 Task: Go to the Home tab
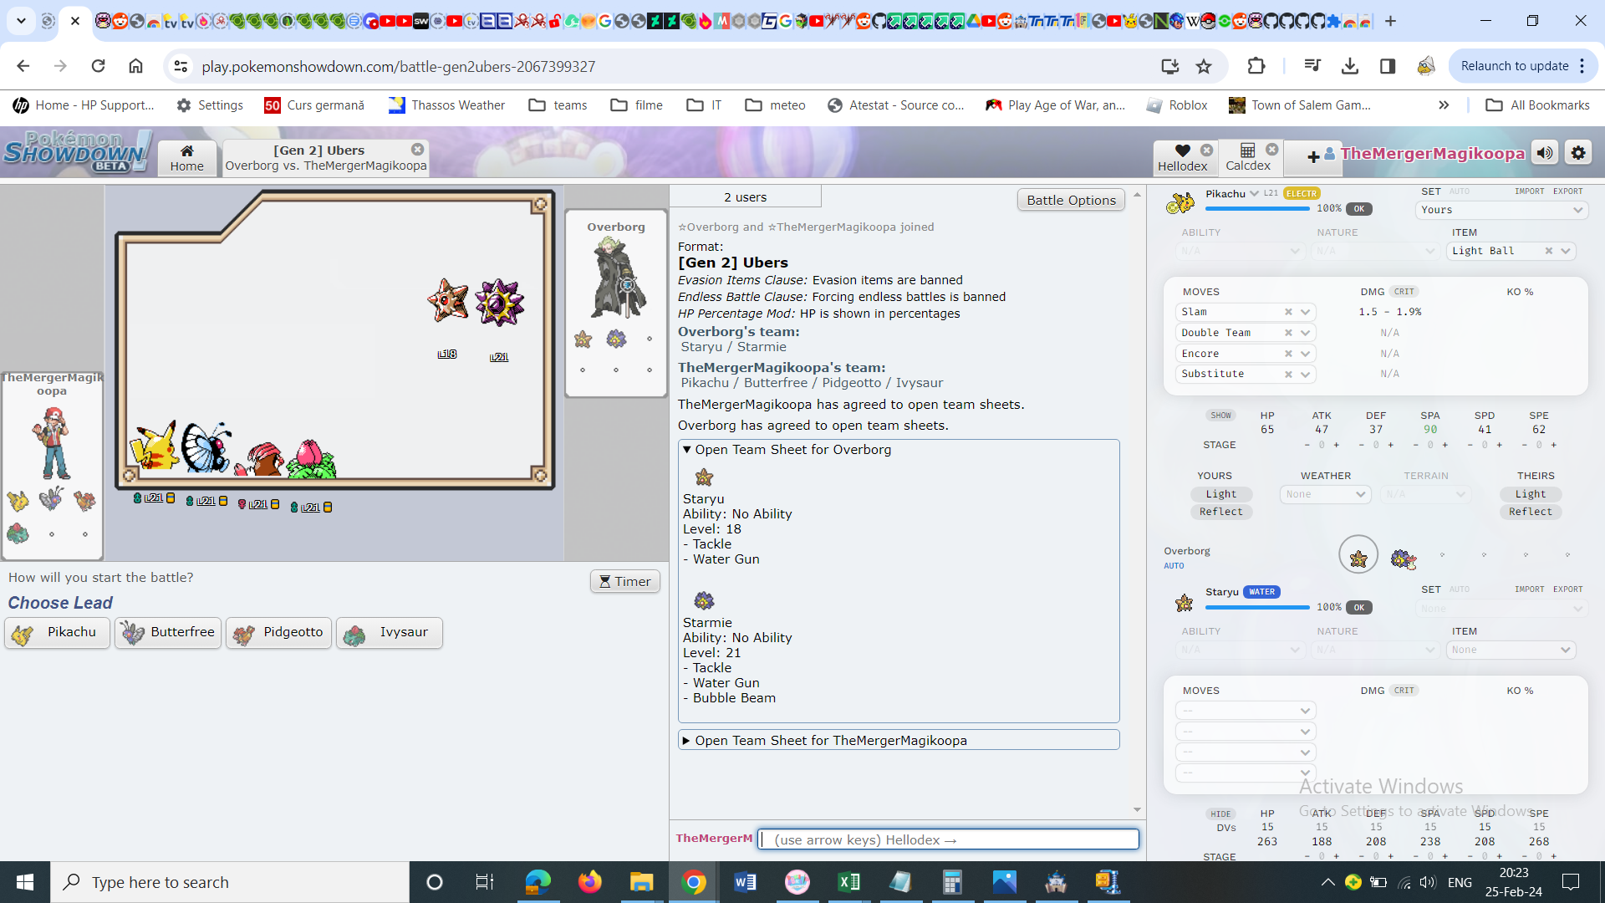pos(186,156)
